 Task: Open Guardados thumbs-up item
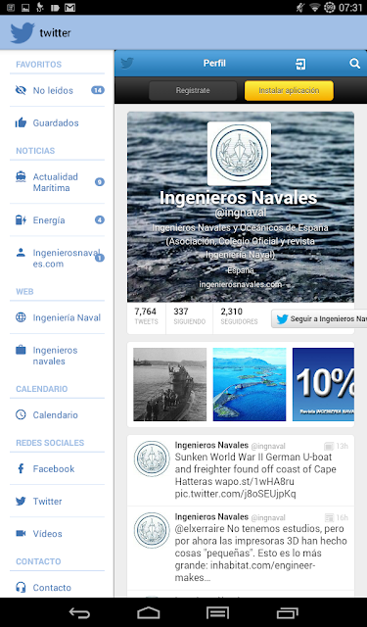pyautogui.click(x=57, y=122)
